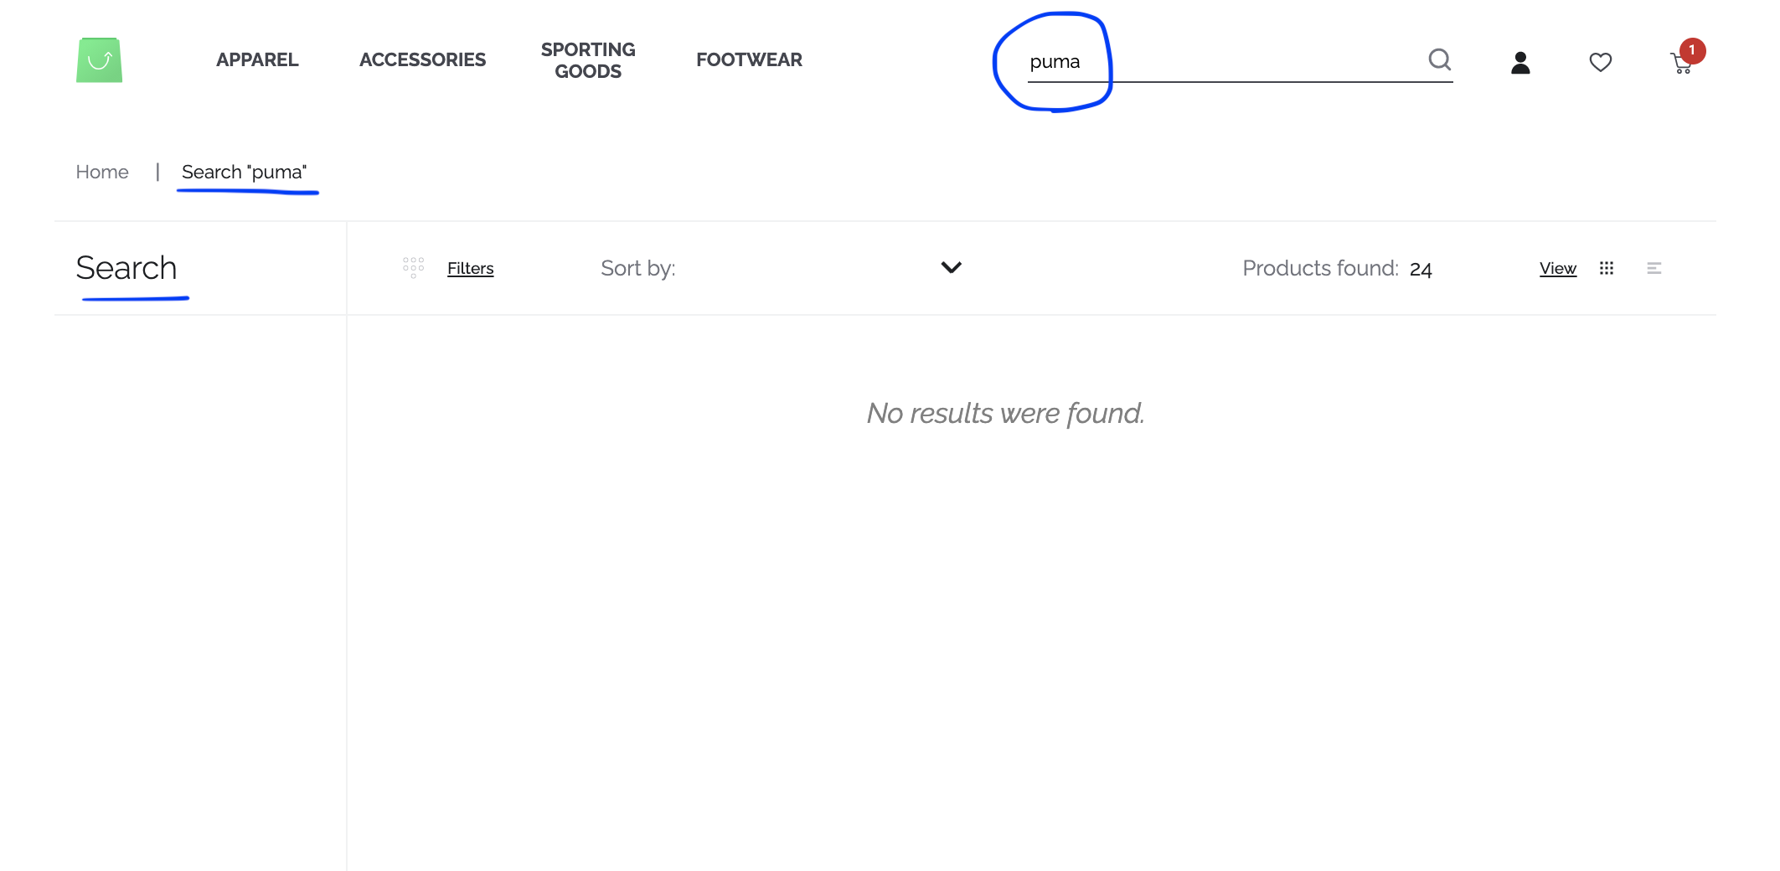Image resolution: width=1780 pixels, height=871 pixels.
Task: Open the search magnifier icon
Action: click(x=1440, y=59)
